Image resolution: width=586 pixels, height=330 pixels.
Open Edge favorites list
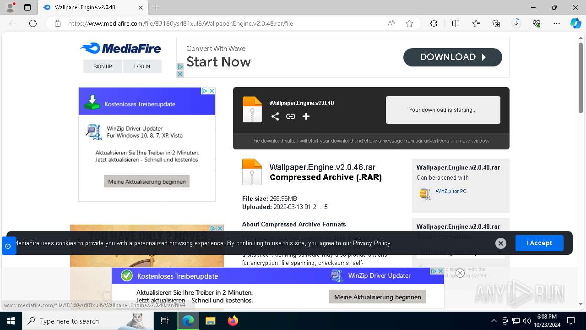[476, 23]
